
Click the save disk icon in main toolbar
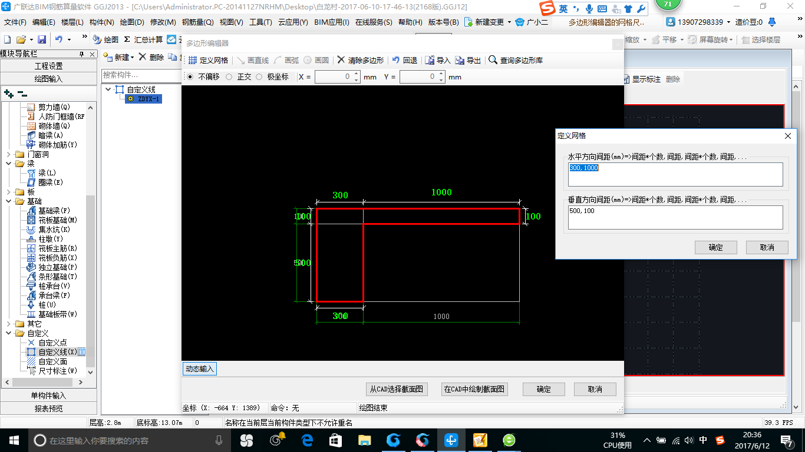42,39
